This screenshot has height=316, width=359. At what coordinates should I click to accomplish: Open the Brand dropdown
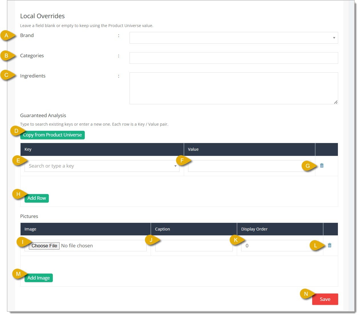point(234,38)
